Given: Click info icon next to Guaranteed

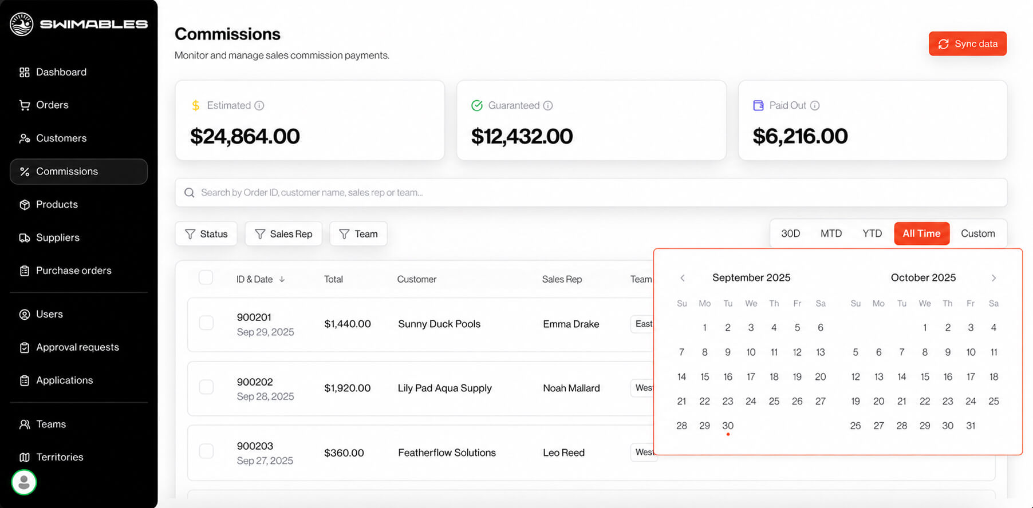Looking at the screenshot, I should click(548, 106).
